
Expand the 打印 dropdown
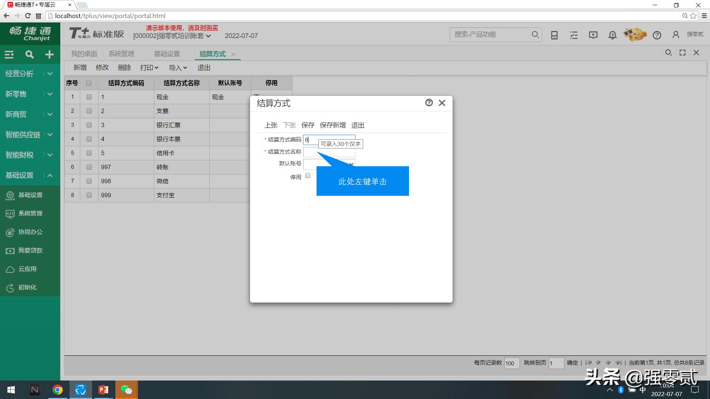(x=149, y=67)
